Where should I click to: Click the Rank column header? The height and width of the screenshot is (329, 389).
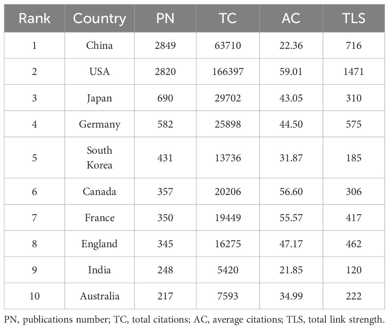pos(35,18)
